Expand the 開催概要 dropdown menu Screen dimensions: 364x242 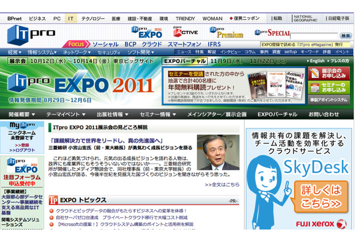(x=22, y=114)
